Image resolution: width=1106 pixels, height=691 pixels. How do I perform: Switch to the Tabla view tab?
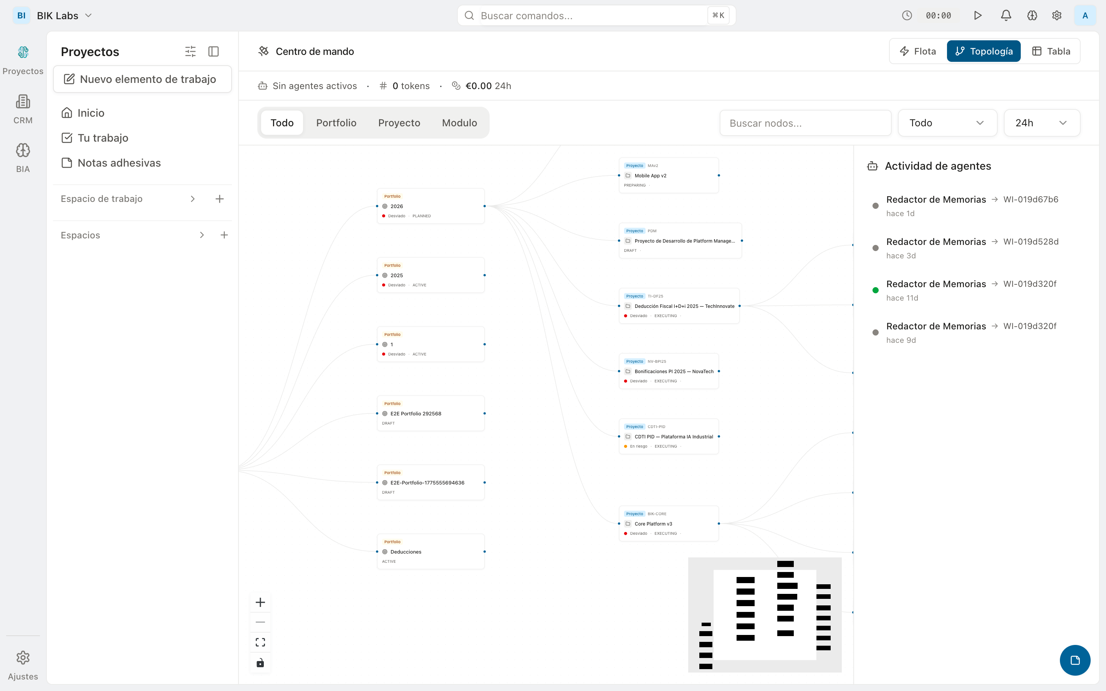pos(1051,51)
